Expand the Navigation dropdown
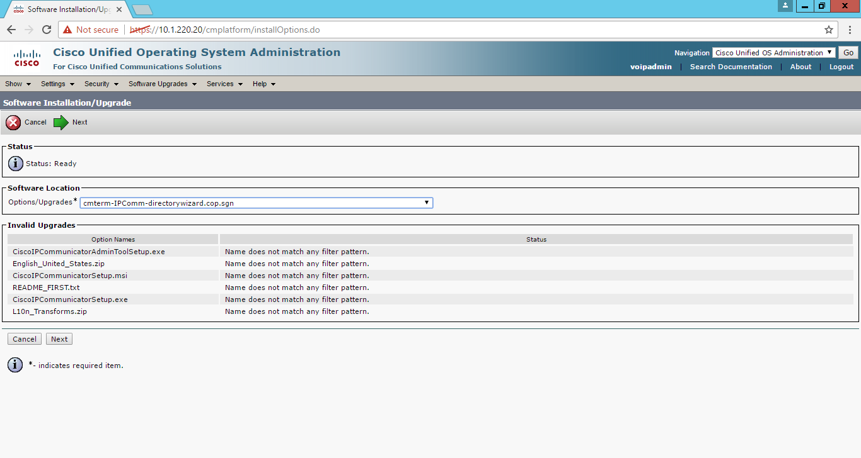This screenshot has height=458, width=861. point(774,53)
